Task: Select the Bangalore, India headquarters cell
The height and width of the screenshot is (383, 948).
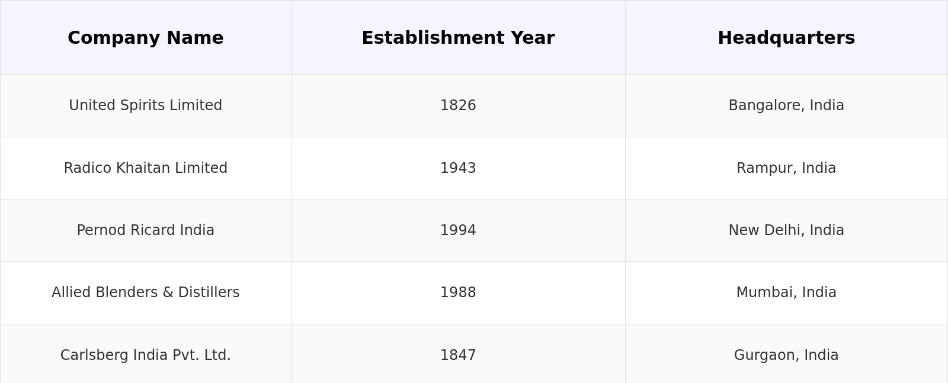Action: pyautogui.click(x=786, y=105)
